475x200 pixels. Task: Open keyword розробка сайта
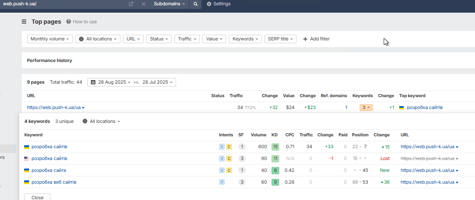click(x=49, y=170)
